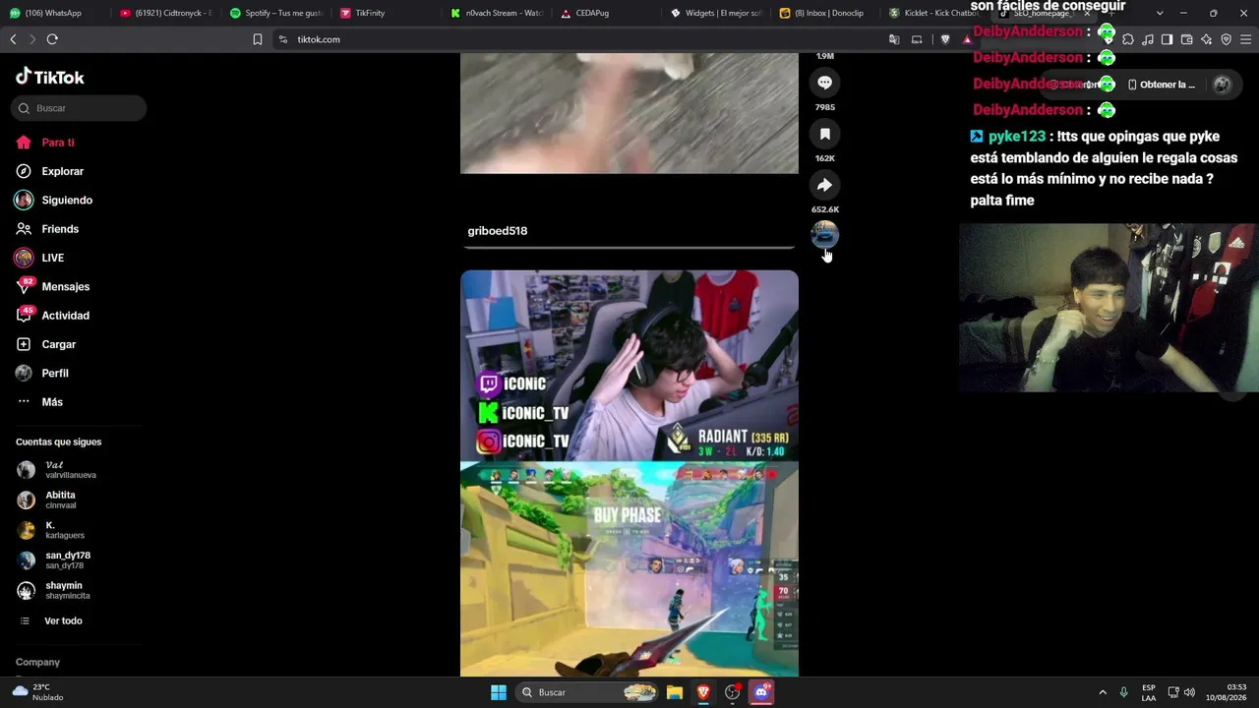Open the Brave Wallet icon

(1186, 39)
